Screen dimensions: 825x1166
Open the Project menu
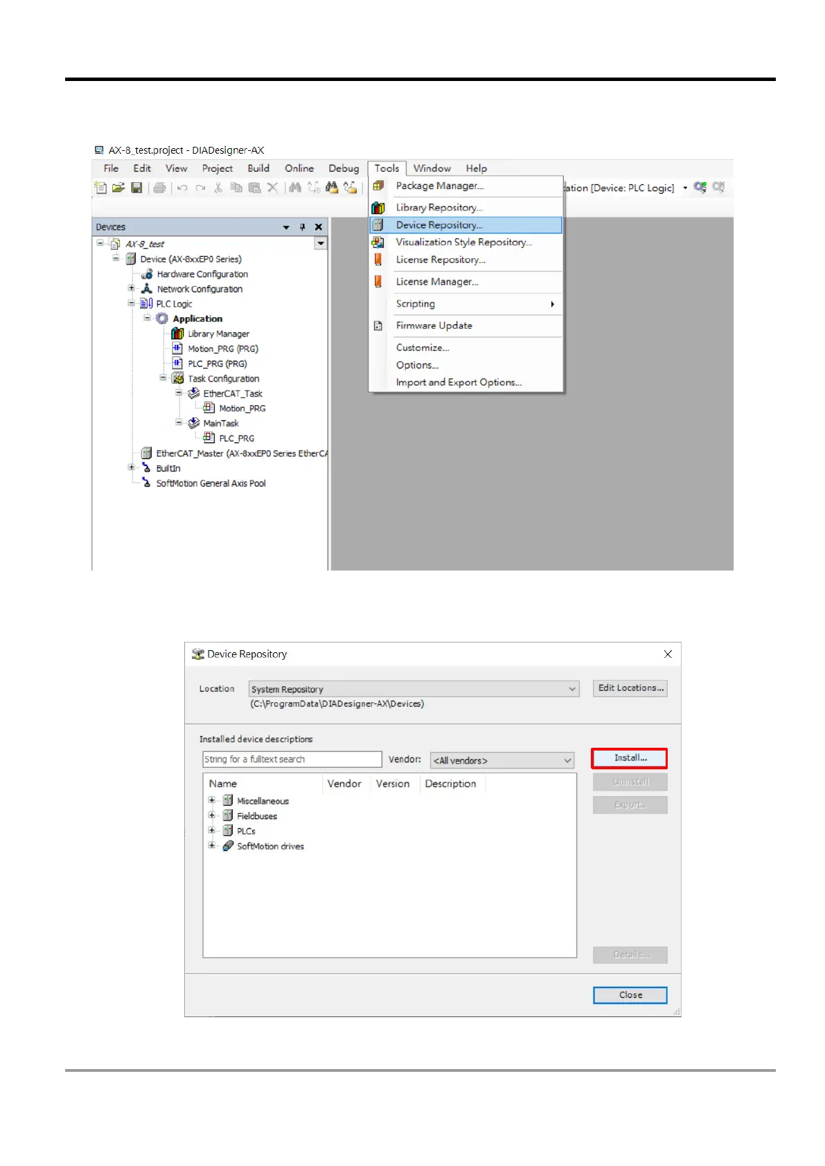tap(218, 168)
